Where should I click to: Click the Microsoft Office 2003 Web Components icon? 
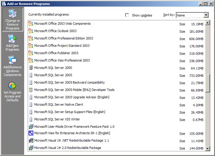pos(31,24)
